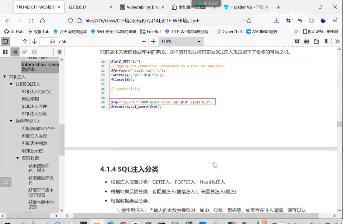Open outline entry 获取数据库名、版本

pos(39,168)
